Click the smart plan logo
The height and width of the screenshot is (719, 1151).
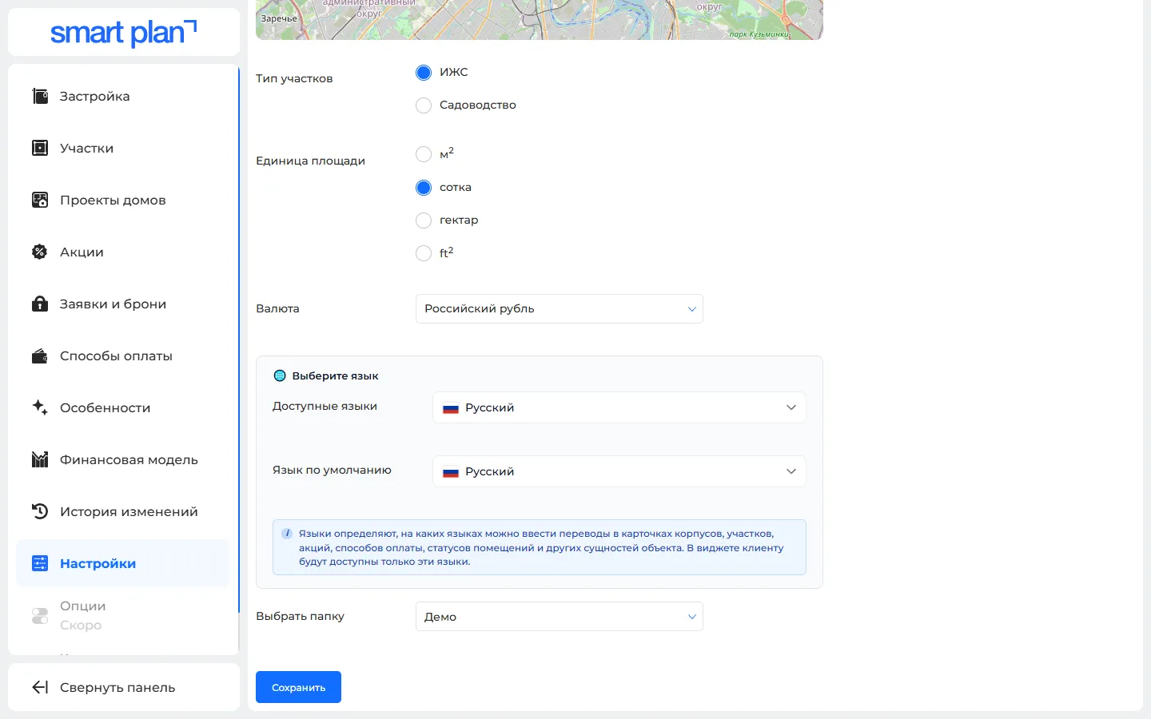[124, 33]
